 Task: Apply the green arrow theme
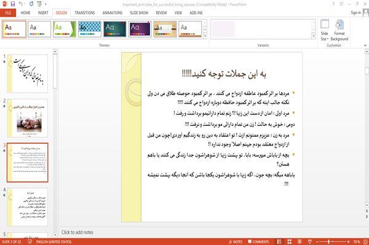tap(65, 29)
